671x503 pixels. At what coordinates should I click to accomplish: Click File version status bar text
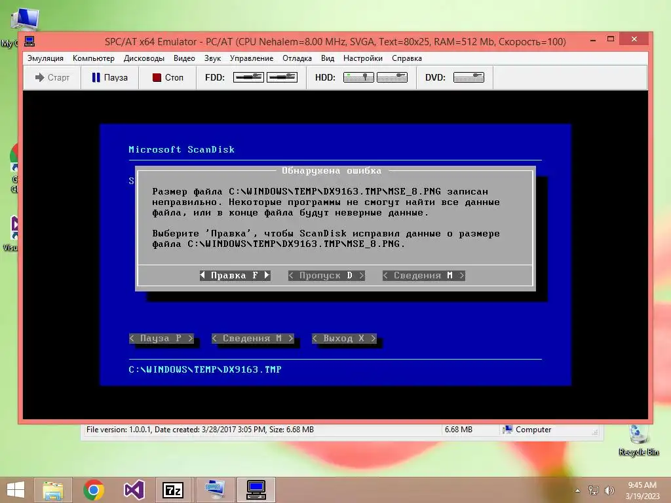pyautogui.click(x=200, y=430)
